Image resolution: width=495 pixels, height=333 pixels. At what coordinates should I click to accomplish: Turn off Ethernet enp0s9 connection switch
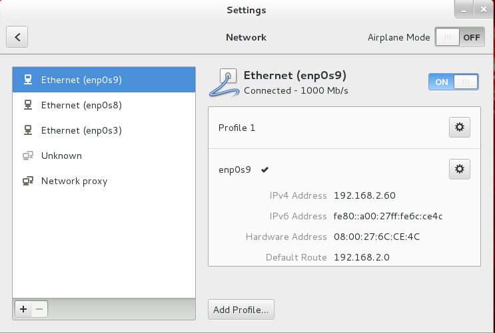click(x=453, y=82)
